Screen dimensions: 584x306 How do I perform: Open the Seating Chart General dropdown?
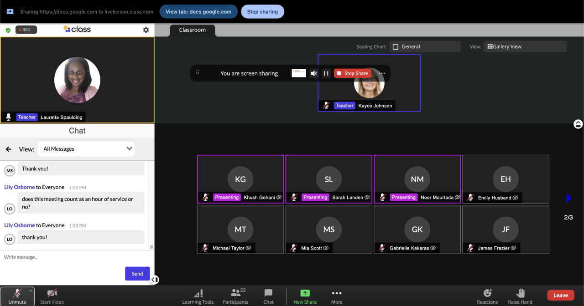pyautogui.click(x=425, y=46)
